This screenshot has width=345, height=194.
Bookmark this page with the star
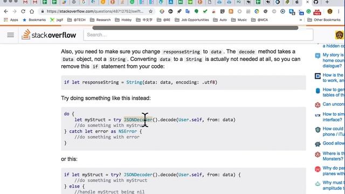[150, 11]
